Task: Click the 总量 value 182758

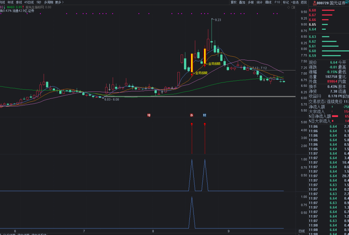Action: tap(331, 77)
